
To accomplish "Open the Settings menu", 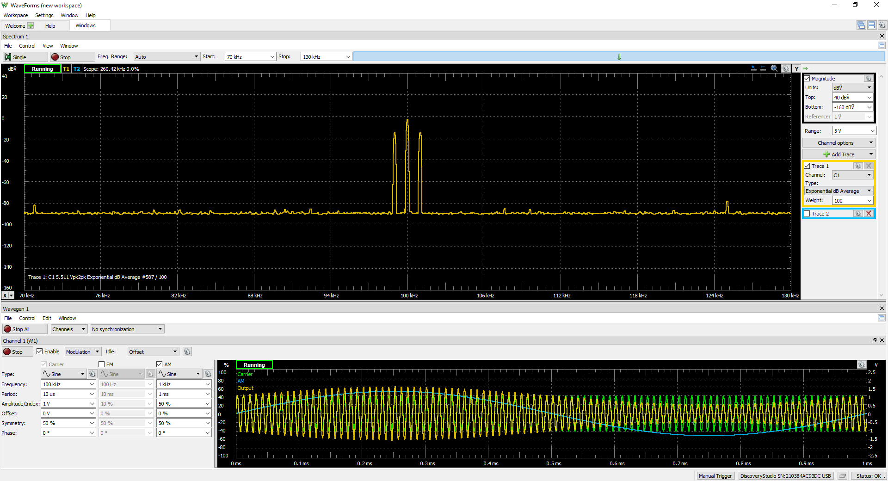I will [x=44, y=15].
